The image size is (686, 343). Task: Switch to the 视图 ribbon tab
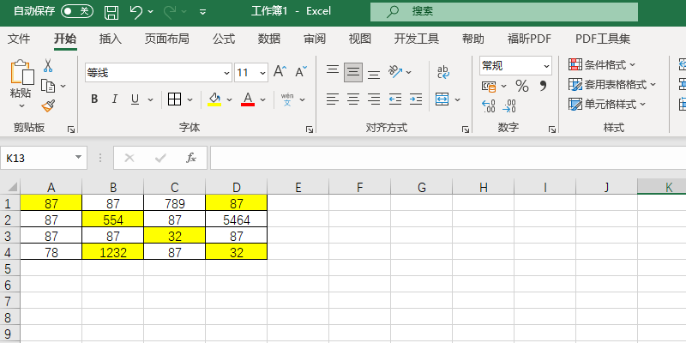[x=359, y=39]
